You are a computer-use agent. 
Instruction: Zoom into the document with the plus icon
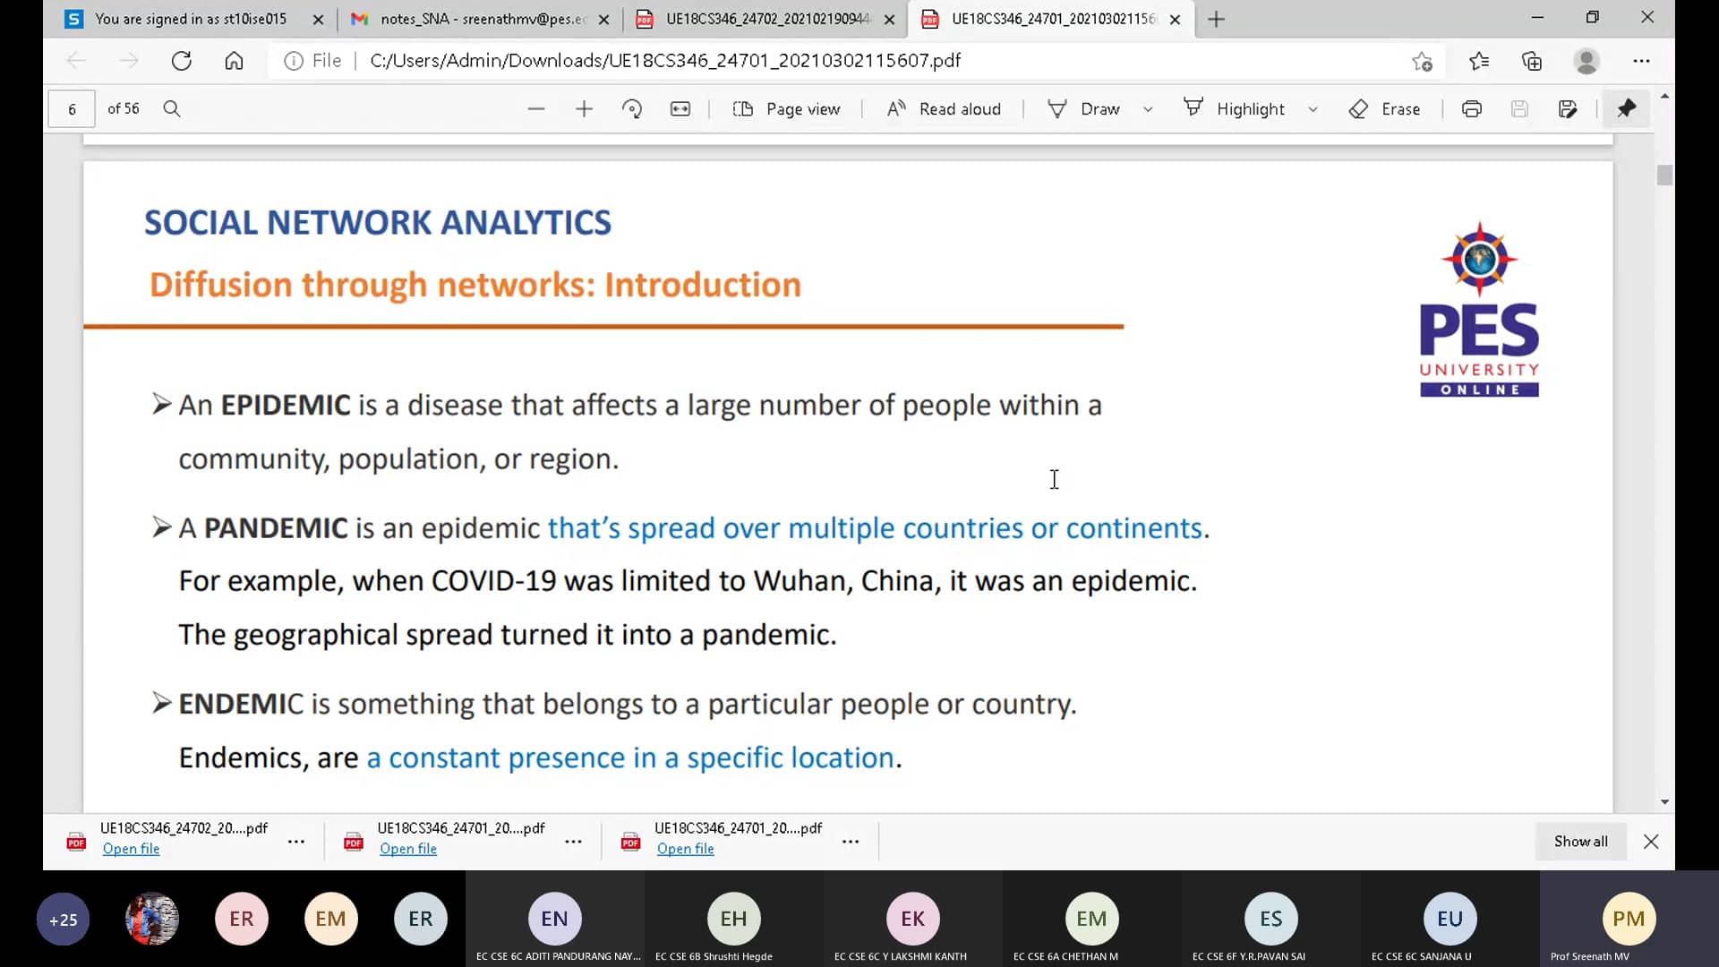coord(584,108)
